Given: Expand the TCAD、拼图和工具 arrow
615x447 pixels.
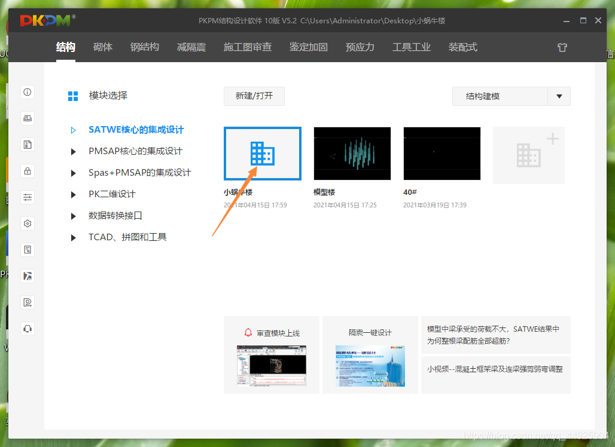Looking at the screenshot, I should pyautogui.click(x=74, y=237).
